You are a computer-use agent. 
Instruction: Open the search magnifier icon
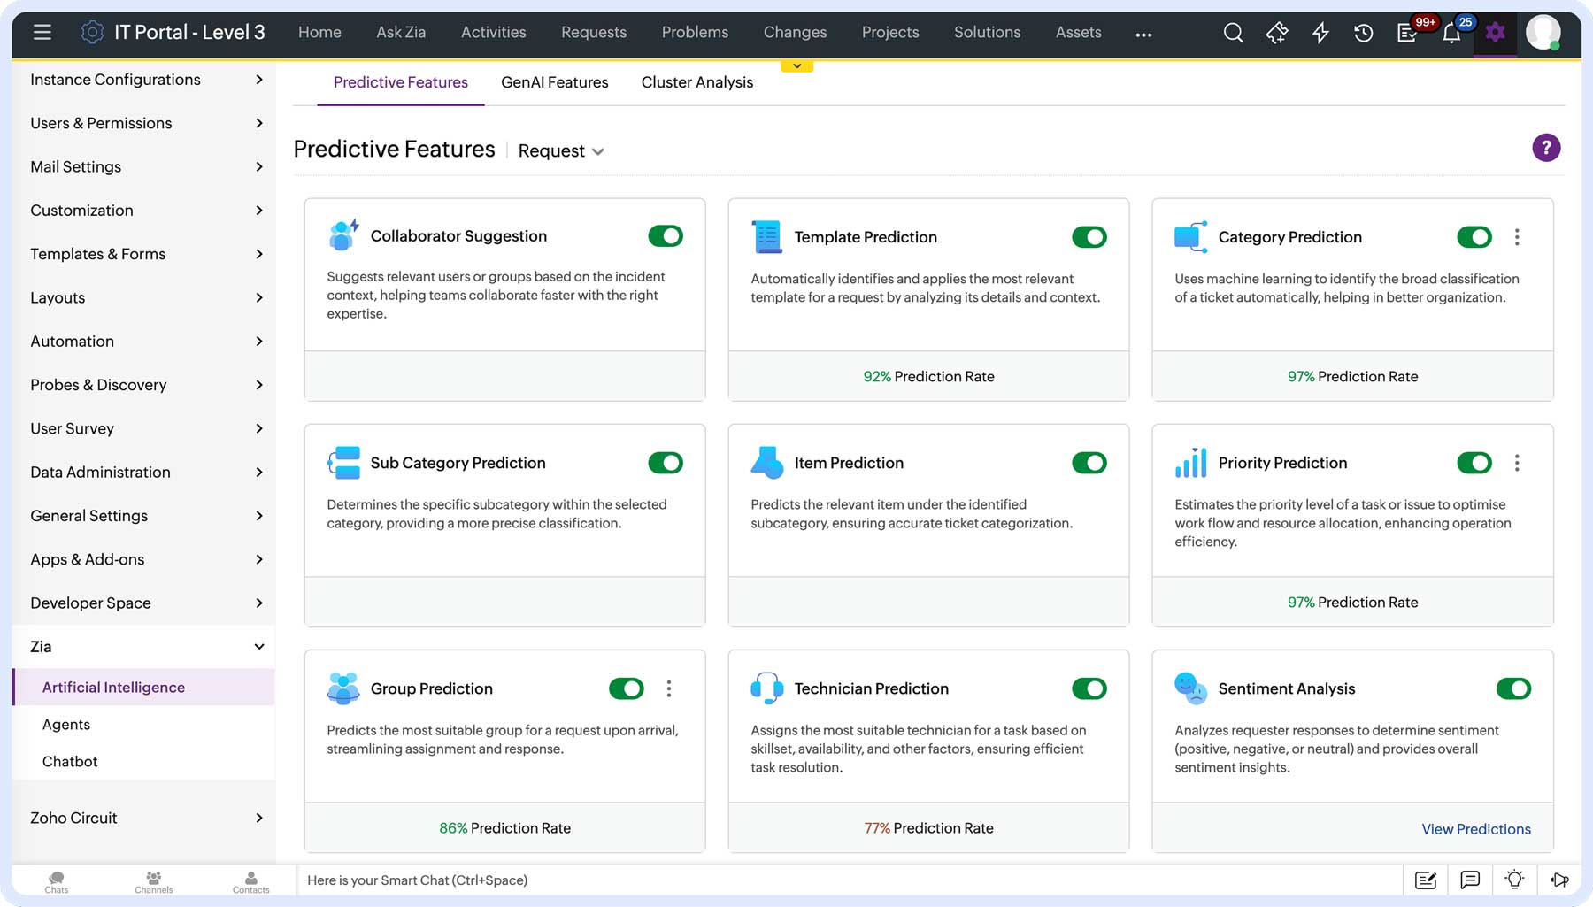pos(1233,34)
